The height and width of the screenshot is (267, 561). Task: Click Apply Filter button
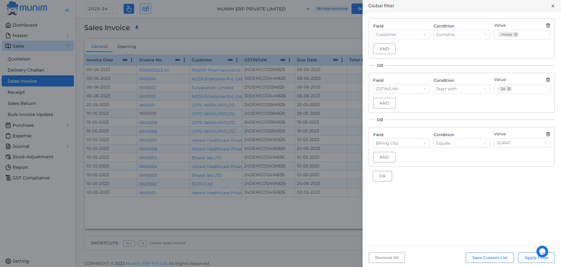tap(536, 258)
